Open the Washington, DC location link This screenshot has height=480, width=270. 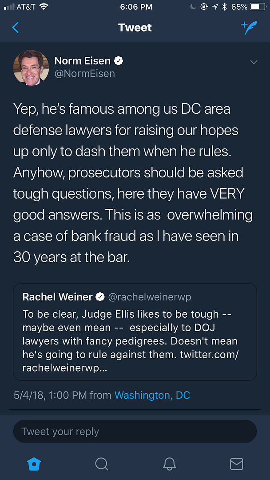point(152,395)
